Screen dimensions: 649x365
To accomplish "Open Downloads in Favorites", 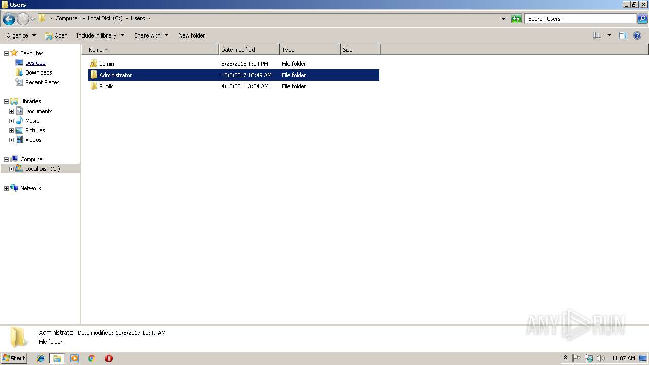I will [x=39, y=72].
